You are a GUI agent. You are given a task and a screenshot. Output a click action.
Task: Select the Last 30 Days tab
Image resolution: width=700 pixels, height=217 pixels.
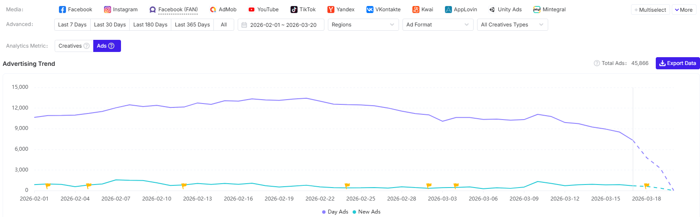[x=110, y=25]
